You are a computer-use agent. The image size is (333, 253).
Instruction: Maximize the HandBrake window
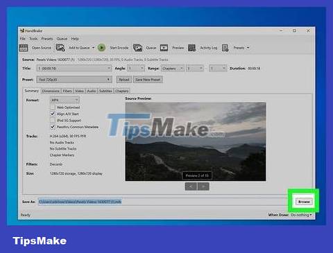click(294, 30)
